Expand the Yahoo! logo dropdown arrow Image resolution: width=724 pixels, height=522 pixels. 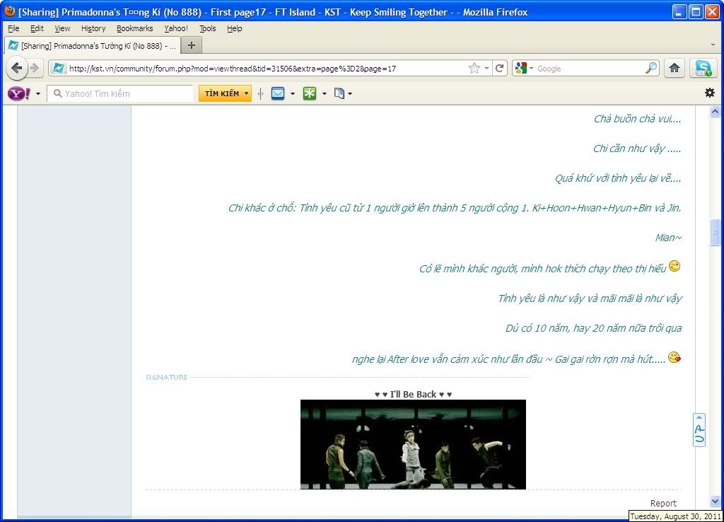(x=38, y=94)
